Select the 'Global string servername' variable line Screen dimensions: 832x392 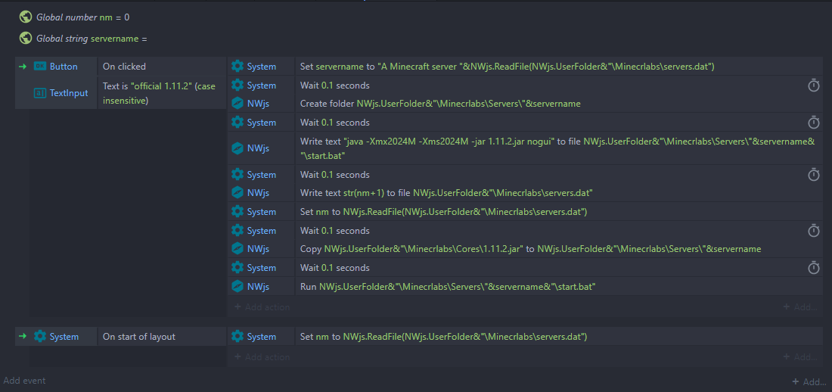click(x=92, y=39)
